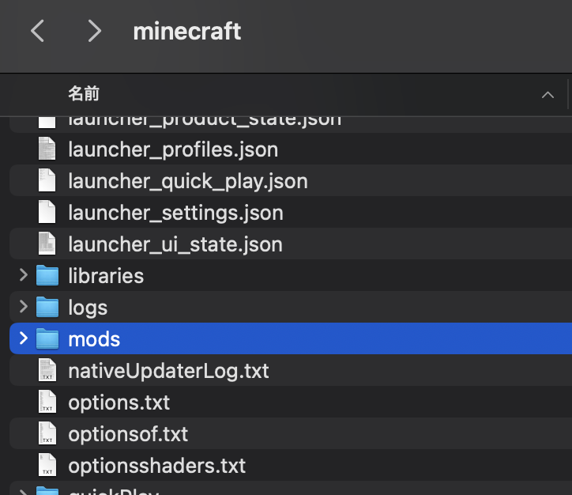Click the launcher_ui_state.json file icon
The width and height of the screenshot is (572, 495).
(47, 243)
